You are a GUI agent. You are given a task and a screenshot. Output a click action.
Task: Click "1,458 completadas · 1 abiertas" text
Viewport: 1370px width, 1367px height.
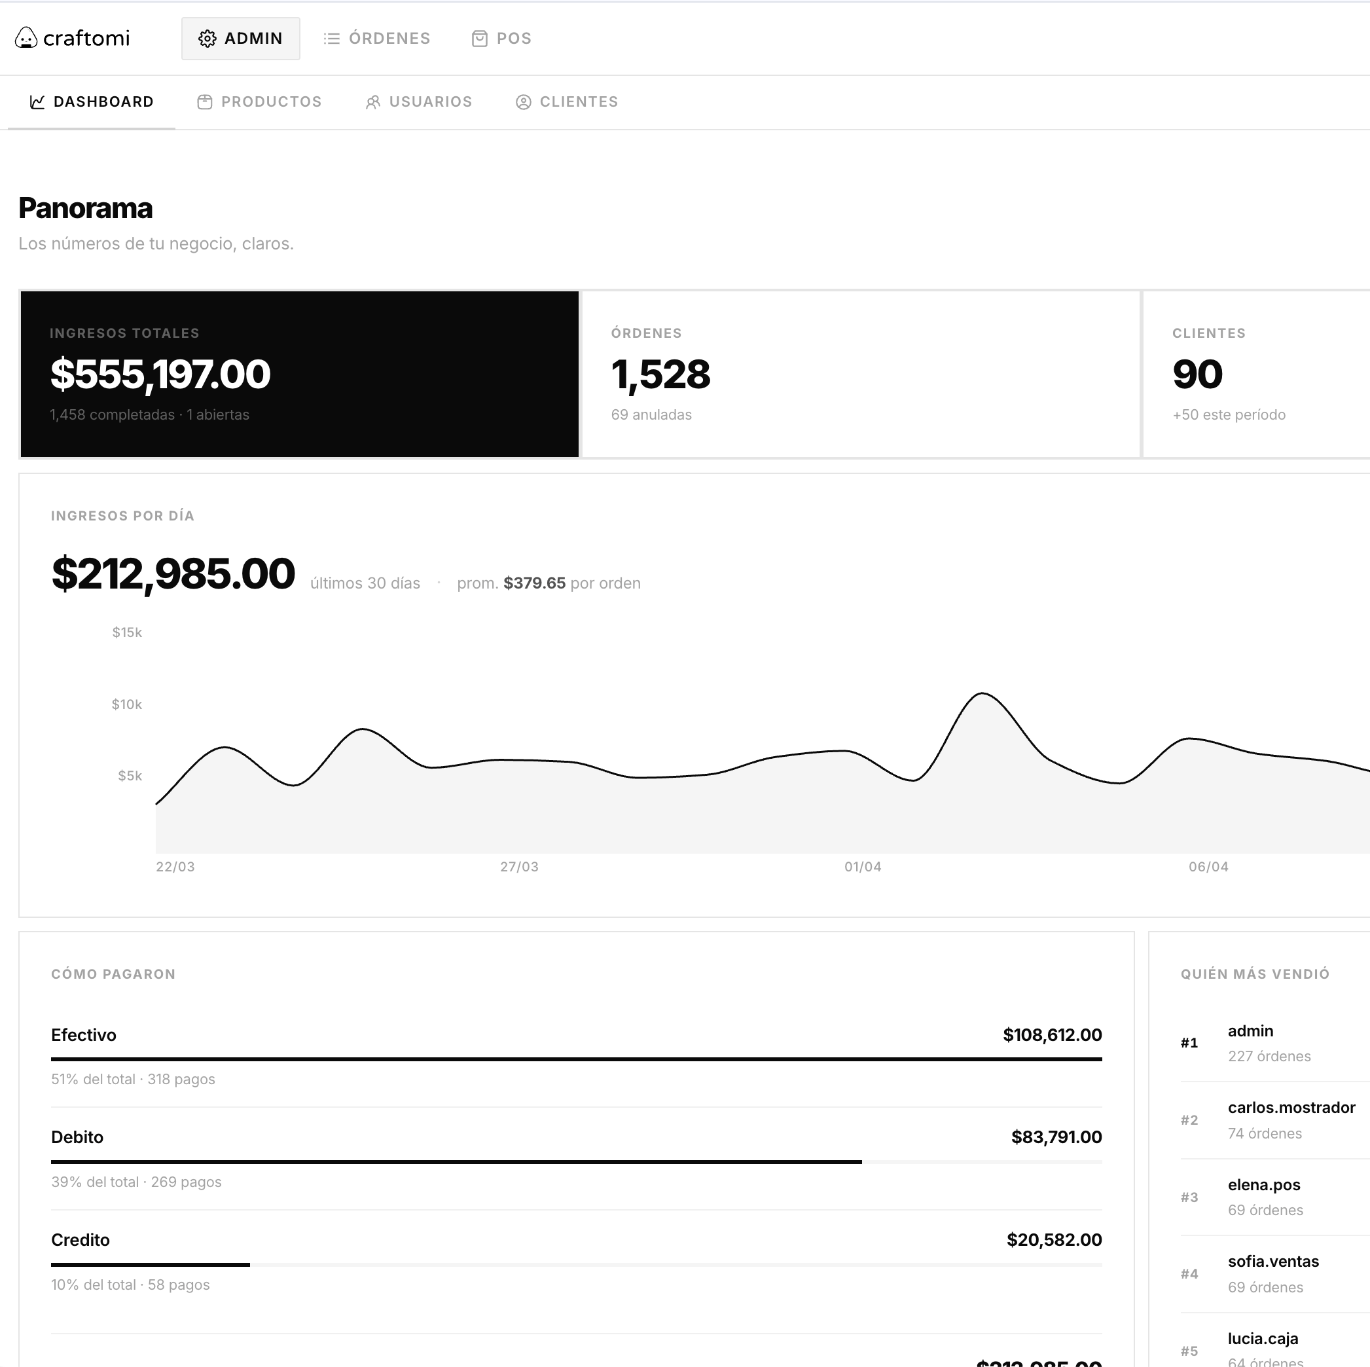[x=150, y=415]
